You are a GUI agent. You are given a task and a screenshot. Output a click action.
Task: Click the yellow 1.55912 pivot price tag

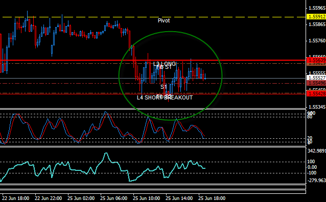coord(316,17)
